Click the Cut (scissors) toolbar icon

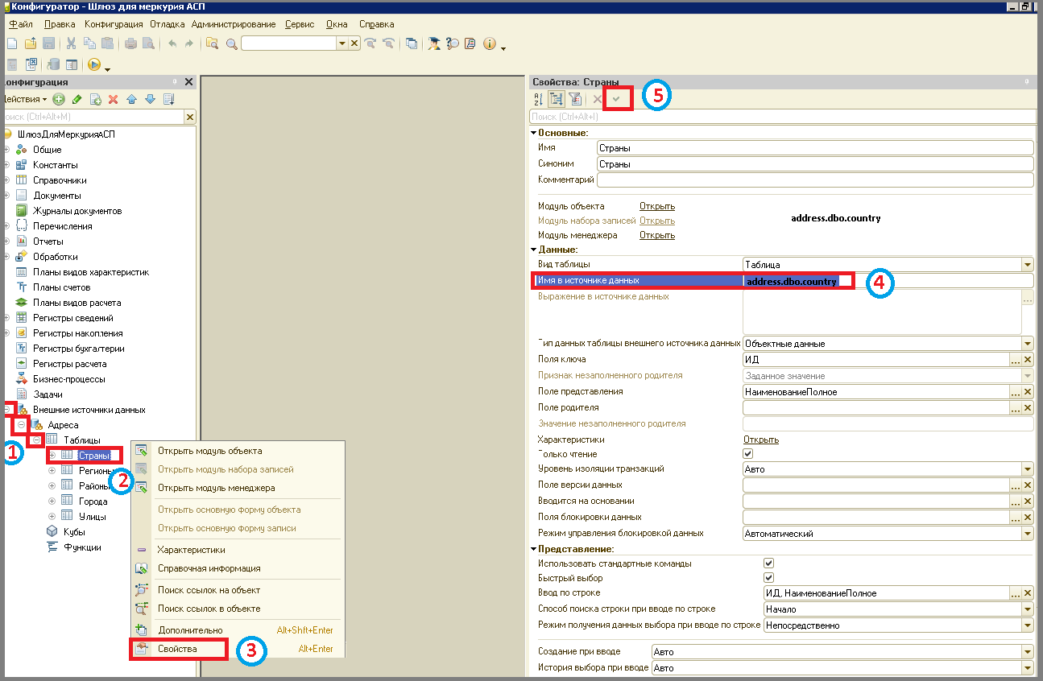point(71,43)
